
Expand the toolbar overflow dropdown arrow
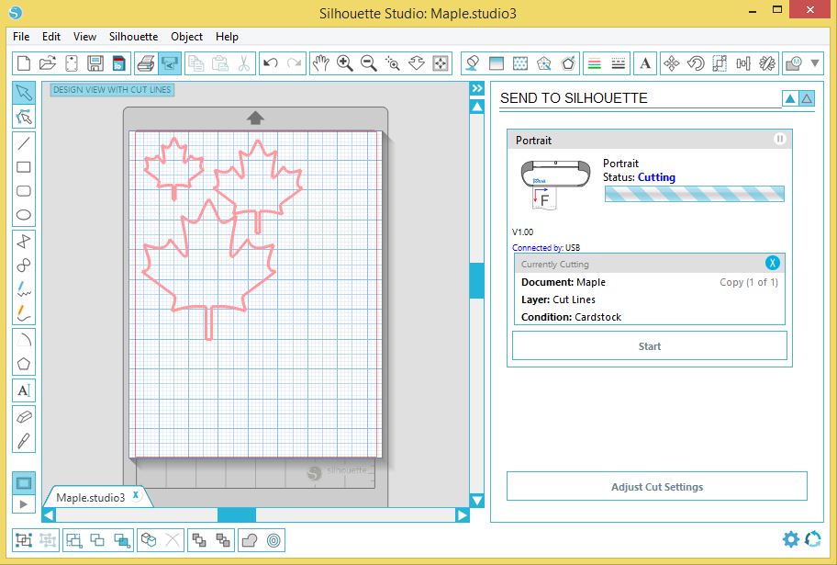click(x=815, y=63)
